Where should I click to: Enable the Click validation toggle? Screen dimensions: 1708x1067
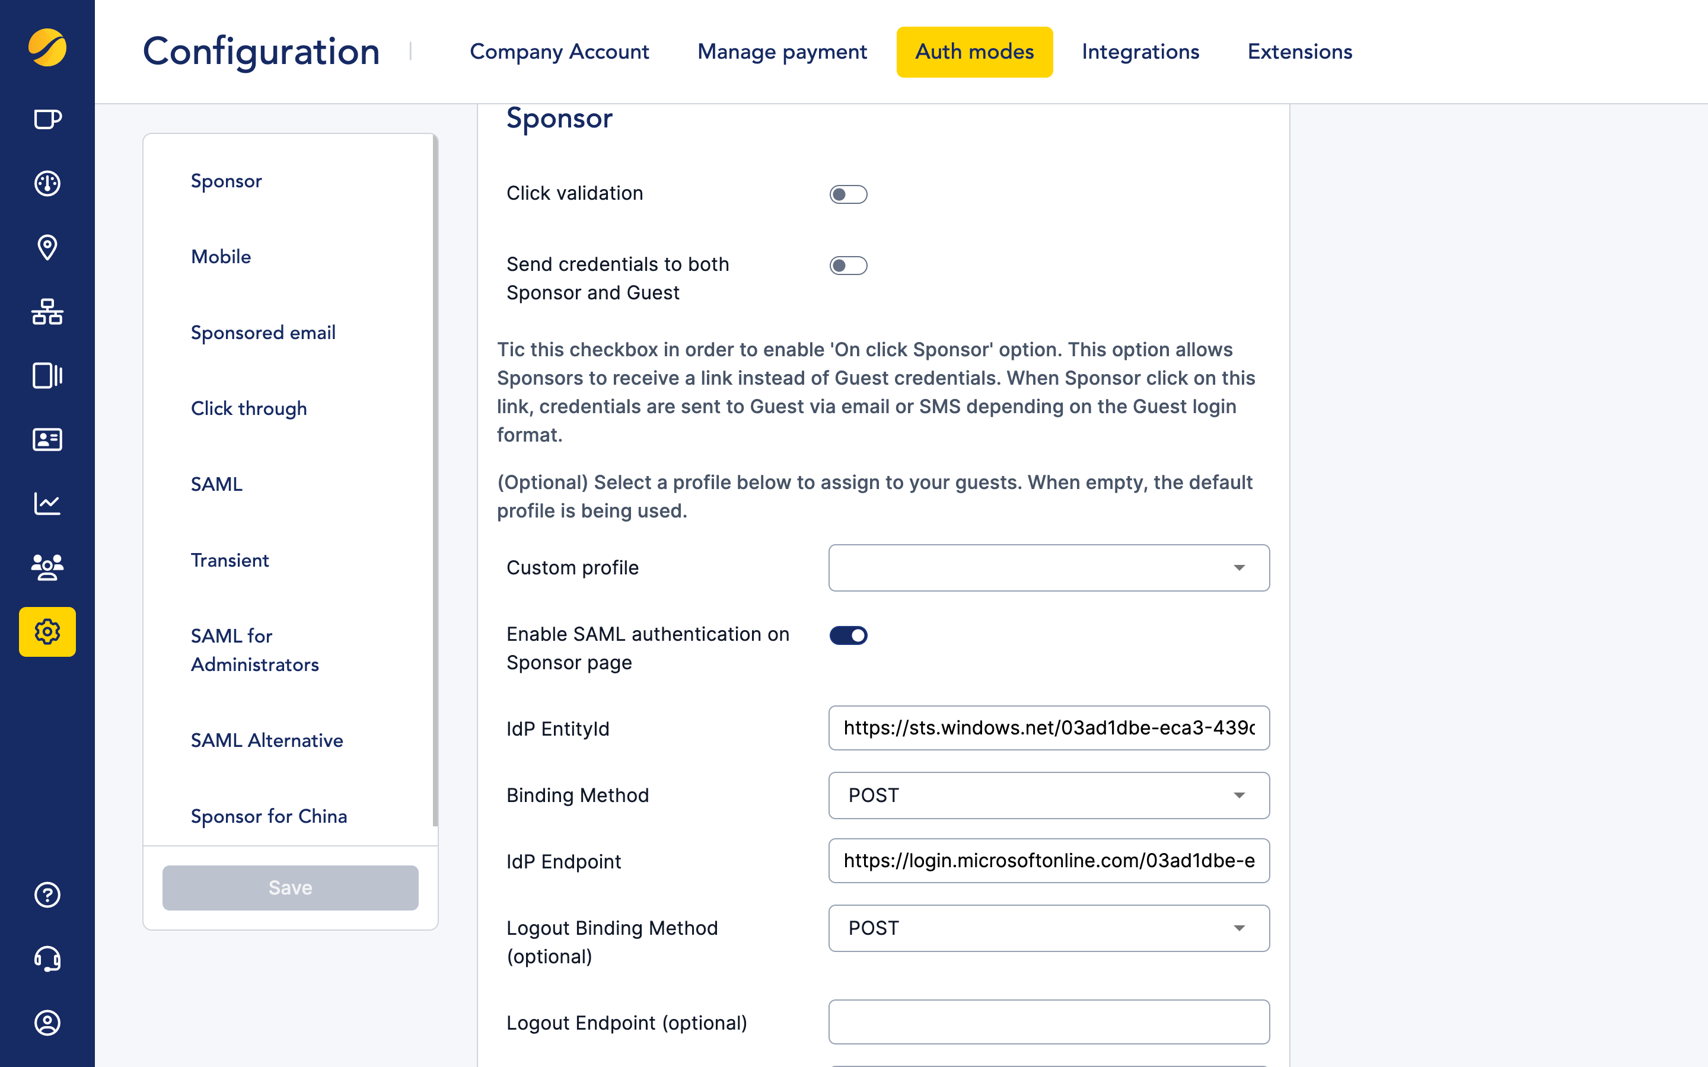pos(848,194)
